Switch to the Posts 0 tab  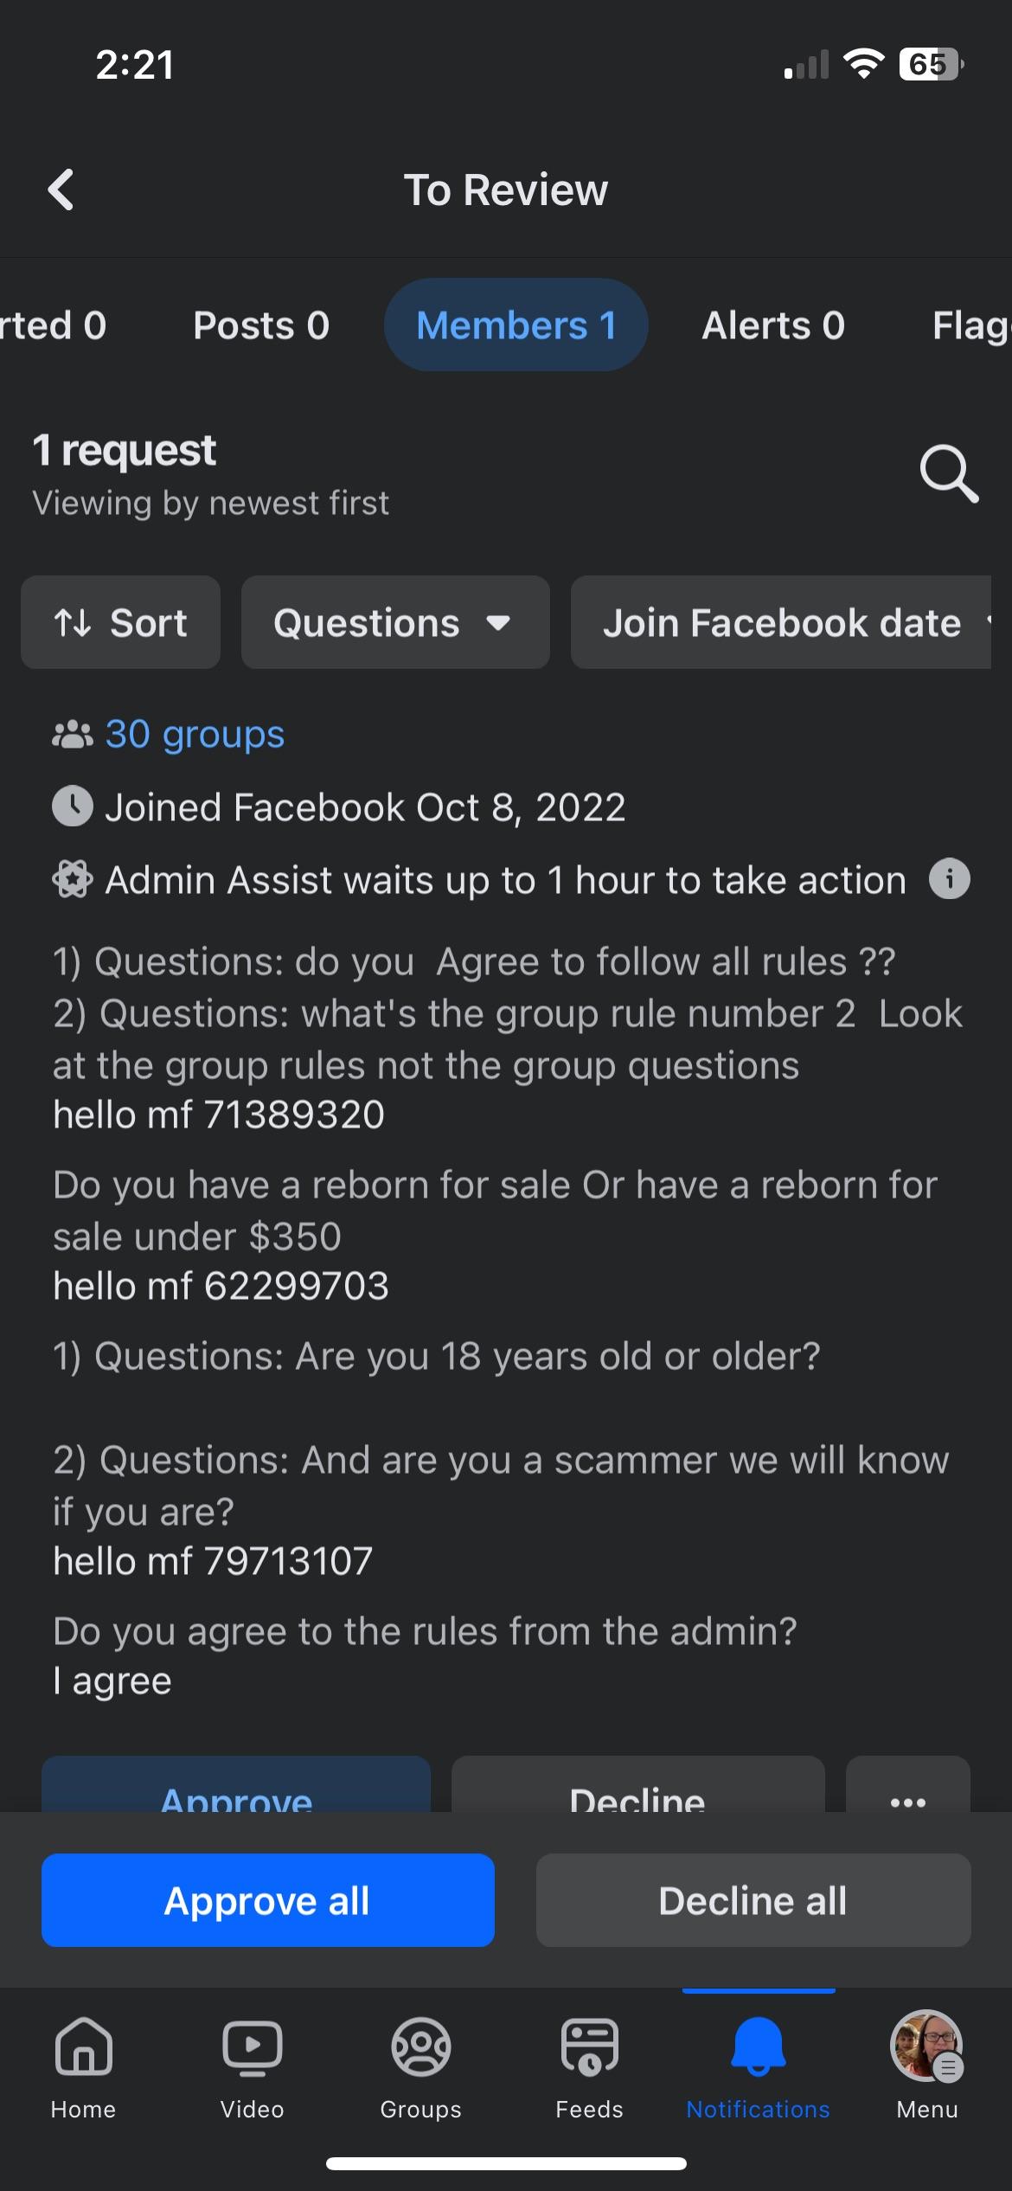261,325
